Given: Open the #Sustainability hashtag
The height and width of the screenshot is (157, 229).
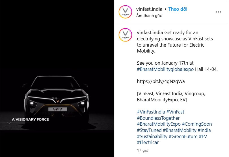Looking at the screenshot, I should 152,136.
